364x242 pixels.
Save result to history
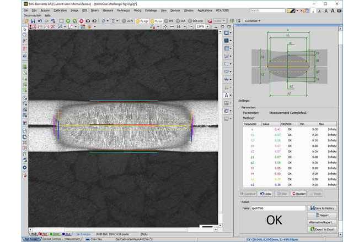(x=322, y=208)
